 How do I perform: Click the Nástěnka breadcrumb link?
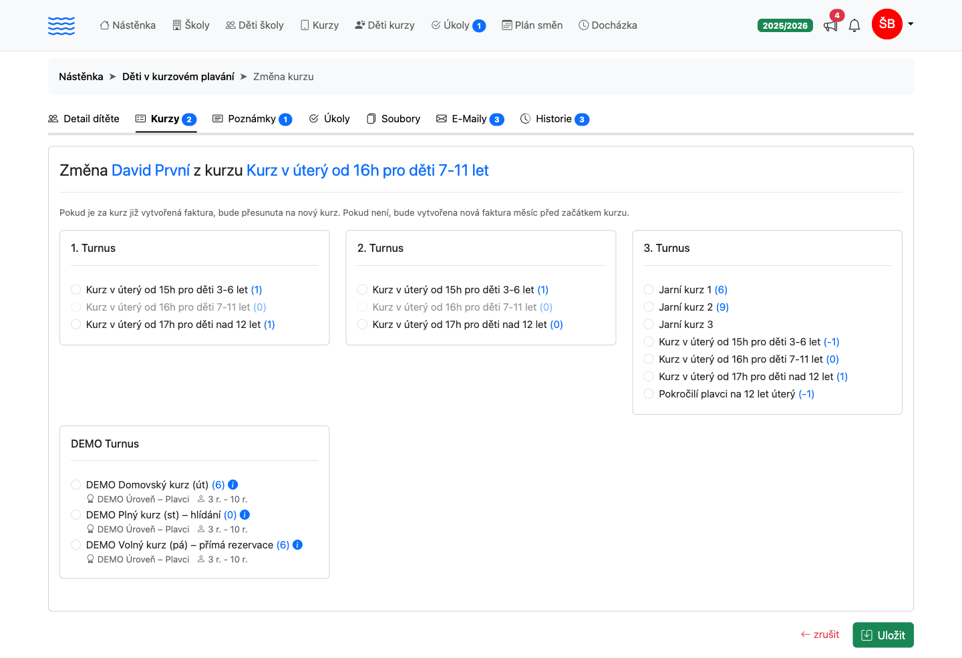point(81,77)
